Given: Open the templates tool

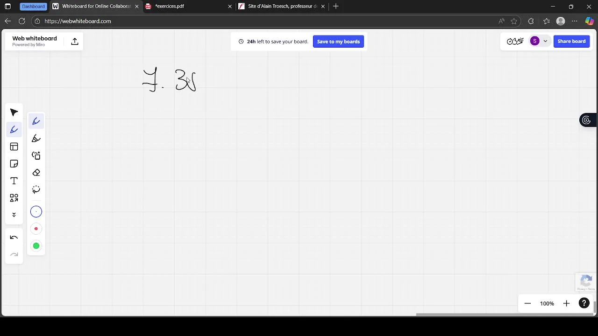Looking at the screenshot, I should [x=14, y=147].
